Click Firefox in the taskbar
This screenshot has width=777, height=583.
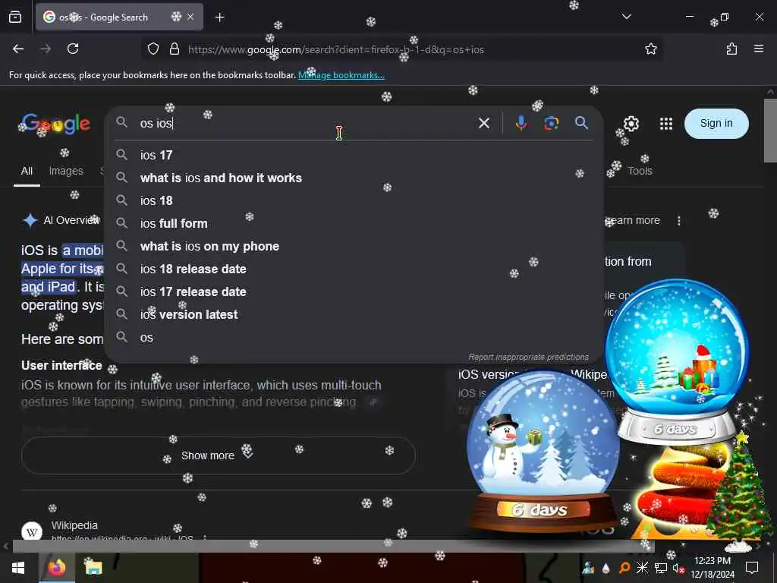tap(56, 568)
